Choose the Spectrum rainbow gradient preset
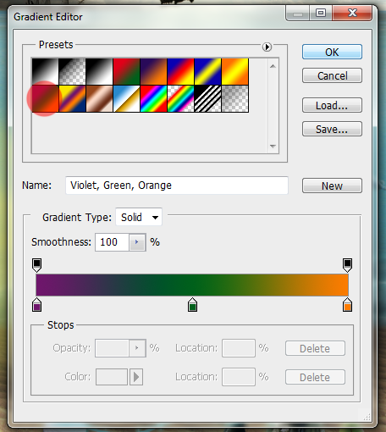The image size is (386, 432). pos(153,99)
